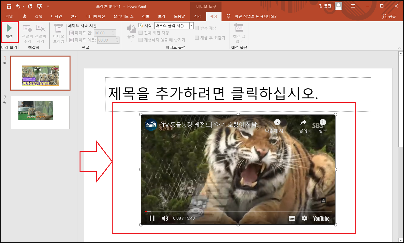Click the vertical scrollbar up arrow
Screen dimensions: 404x243
coord(401,54)
